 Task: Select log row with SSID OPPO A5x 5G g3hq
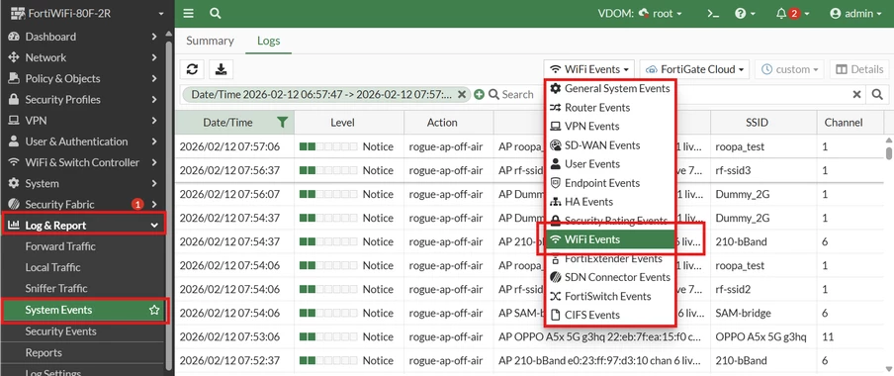click(x=530, y=336)
